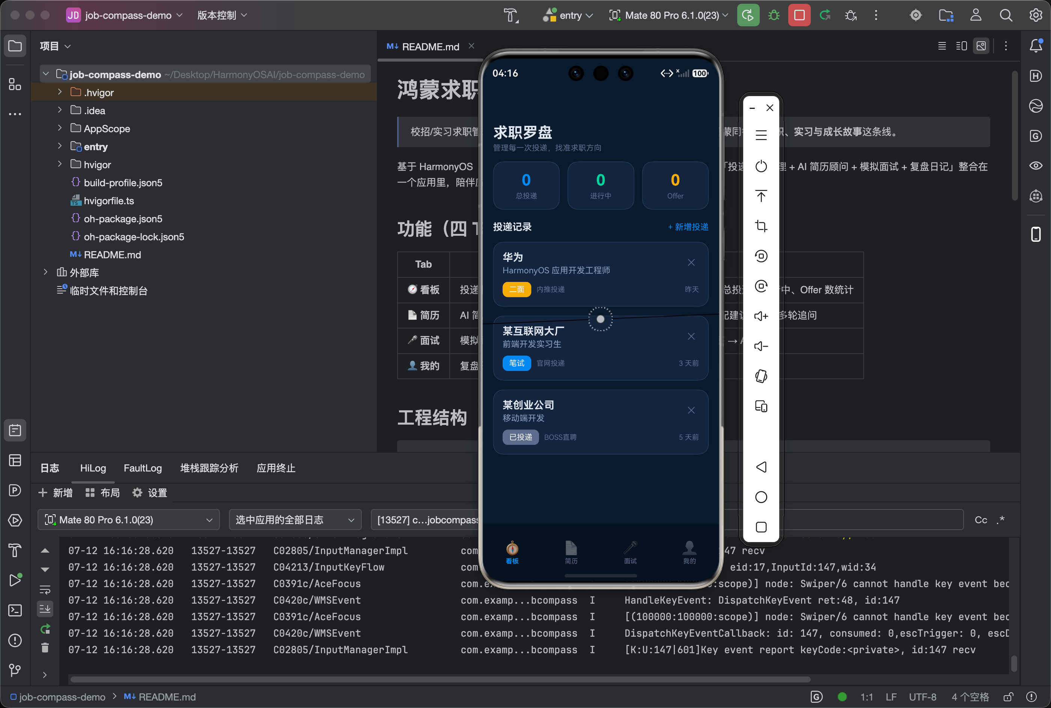Switch README to editor-and-preview split view
Viewport: 1051px width, 708px height.
[x=961, y=45]
